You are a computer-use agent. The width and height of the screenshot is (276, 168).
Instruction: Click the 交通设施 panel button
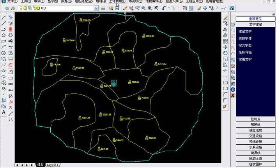[x=255, y=136]
